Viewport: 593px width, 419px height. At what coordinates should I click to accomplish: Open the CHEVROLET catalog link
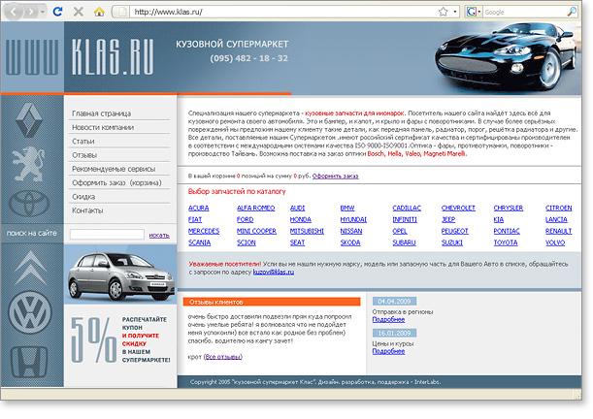[458, 209]
